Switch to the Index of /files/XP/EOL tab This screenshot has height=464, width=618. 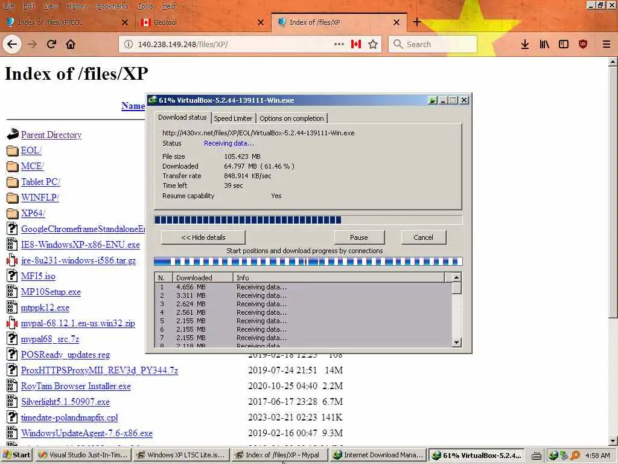[x=66, y=22]
